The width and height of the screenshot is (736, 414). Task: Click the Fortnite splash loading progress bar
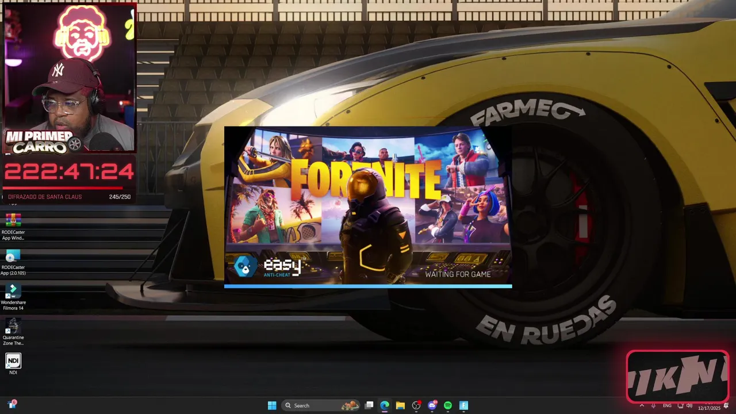pyautogui.click(x=368, y=286)
